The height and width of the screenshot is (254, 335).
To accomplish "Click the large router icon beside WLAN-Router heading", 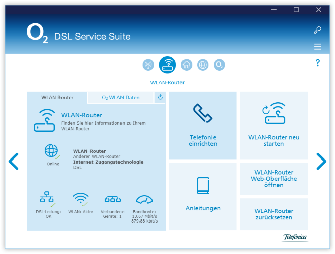I will click(x=44, y=120).
